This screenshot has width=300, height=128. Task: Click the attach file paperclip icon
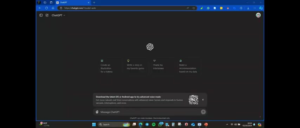pyautogui.click(x=97, y=112)
